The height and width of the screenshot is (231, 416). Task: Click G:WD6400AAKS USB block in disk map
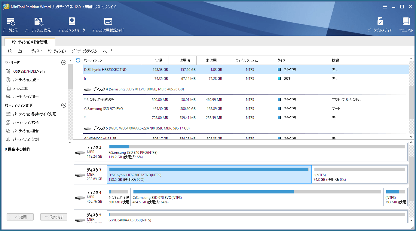coord(257,217)
